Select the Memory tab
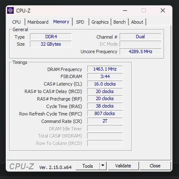The width and height of the screenshot is (179, 179). [x=61, y=22]
